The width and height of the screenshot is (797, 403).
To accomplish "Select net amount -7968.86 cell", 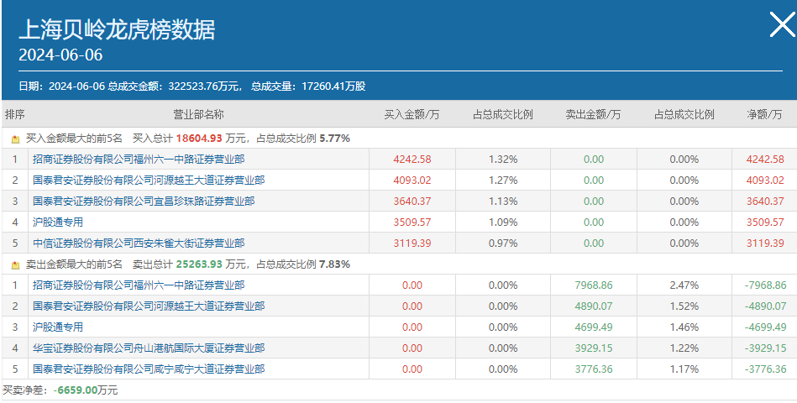I will coord(765,285).
